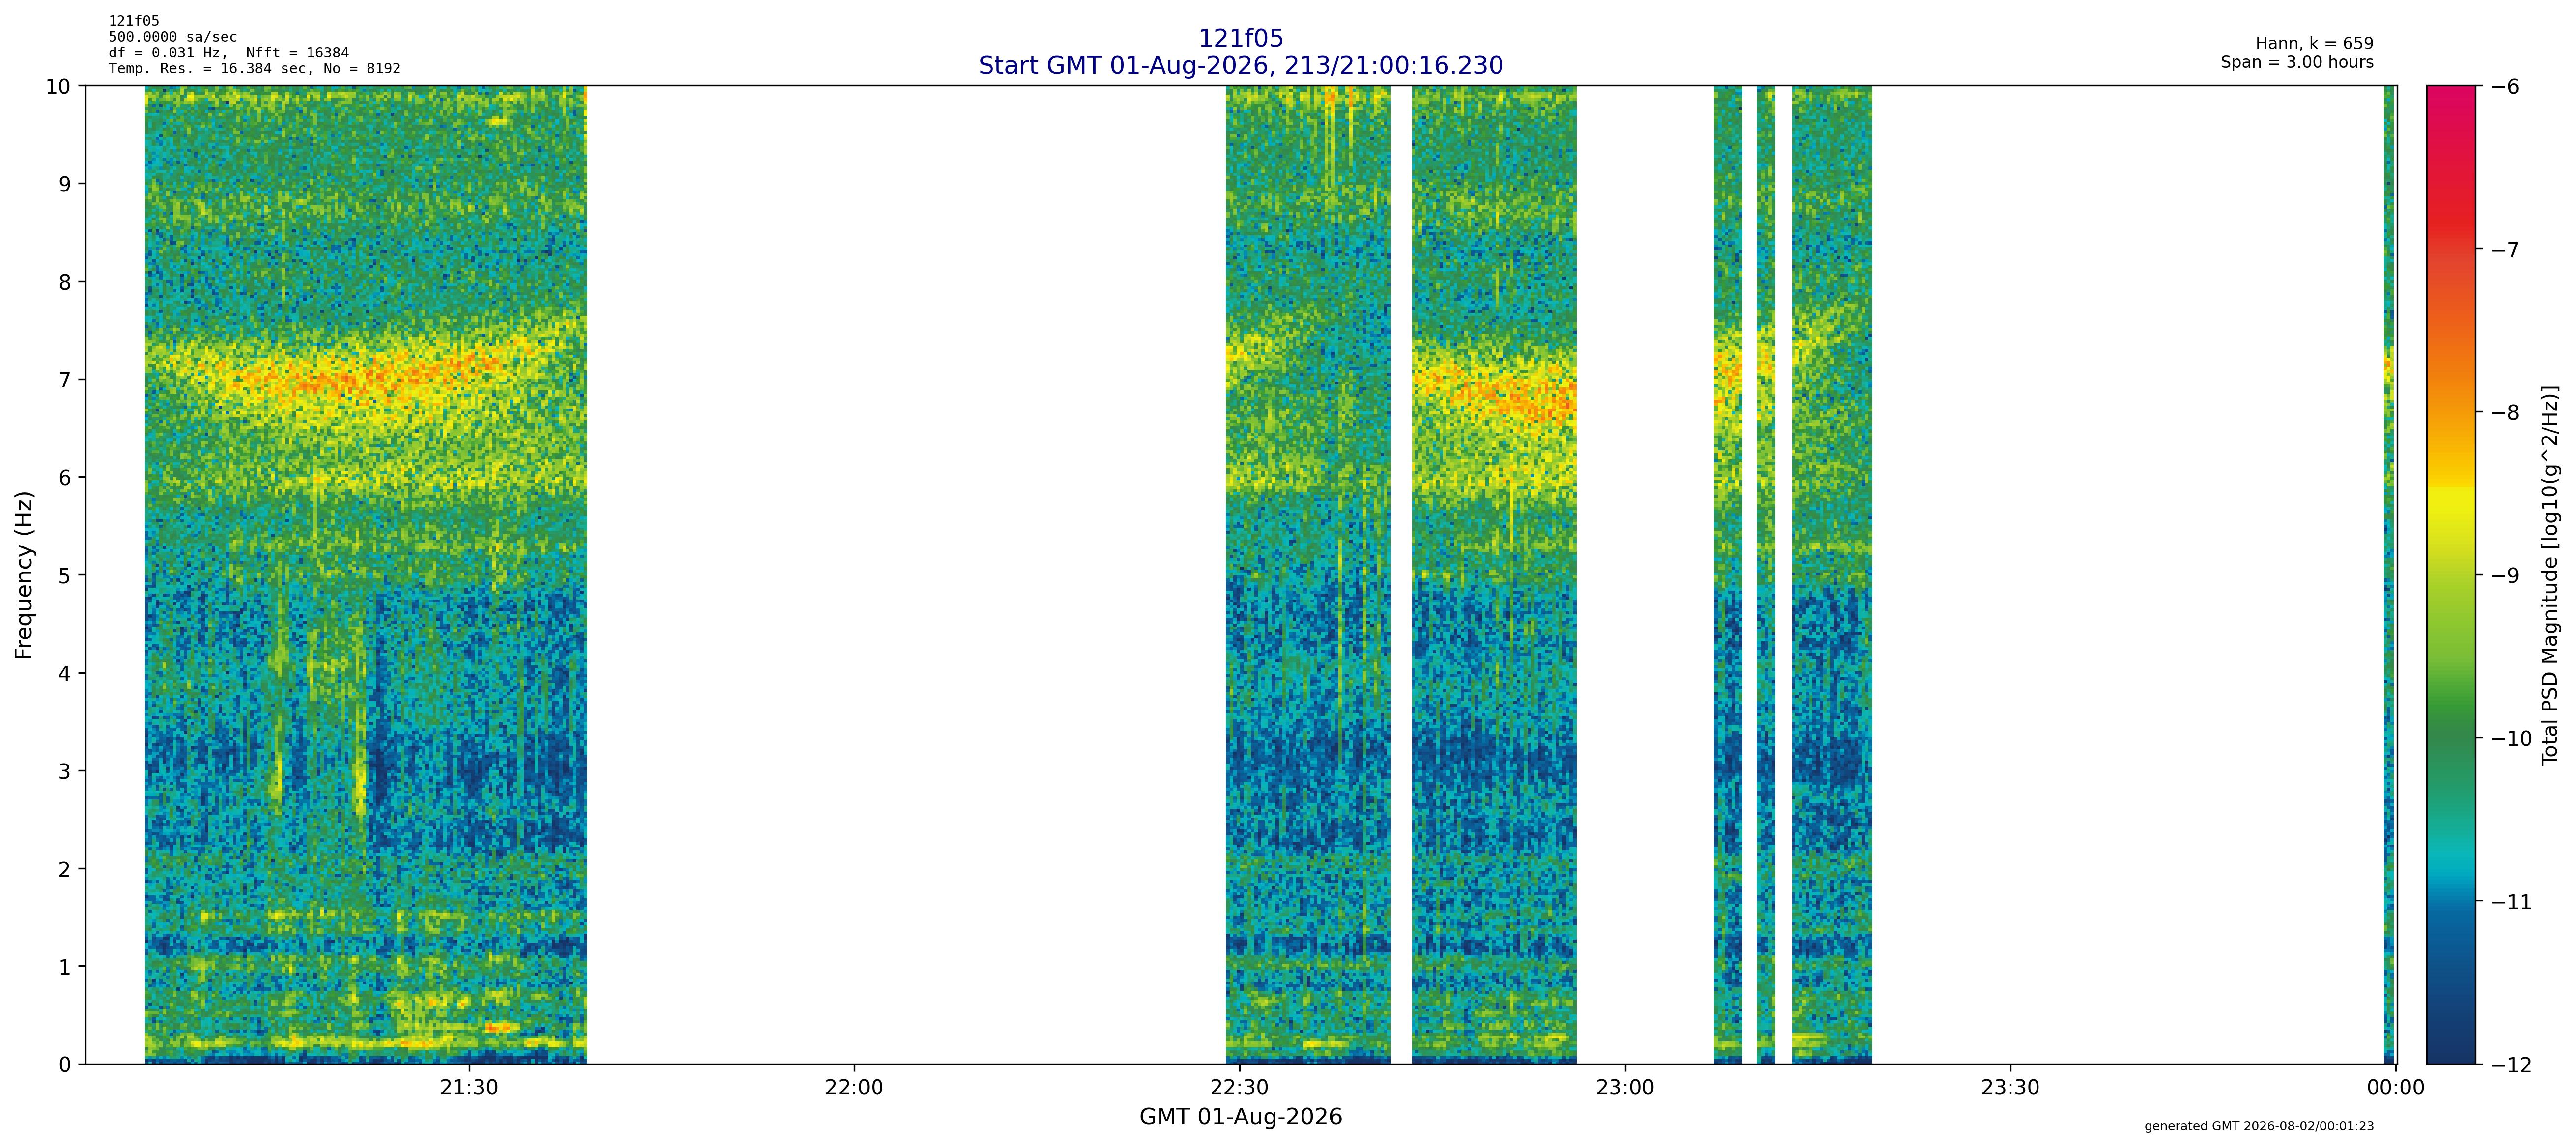Click the colorbar tick label "−12"
Viewport: 2576px width, 1147px height.
[2510, 1065]
